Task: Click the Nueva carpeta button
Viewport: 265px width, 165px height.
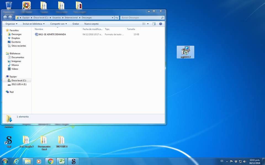Action: [x=91, y=24]
